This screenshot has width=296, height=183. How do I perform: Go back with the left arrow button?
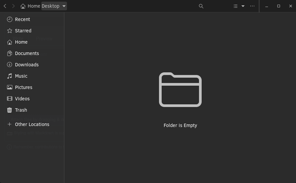5,6
